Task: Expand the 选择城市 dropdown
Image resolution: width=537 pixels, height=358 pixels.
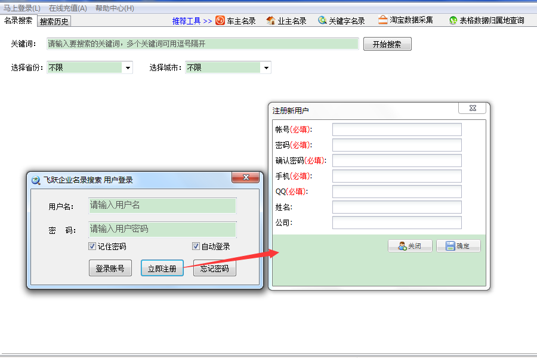Action: [266, 67]
